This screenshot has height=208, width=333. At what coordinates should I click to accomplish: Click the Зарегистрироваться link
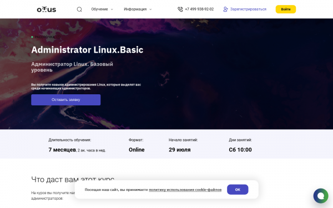pyautogui.click(x=248, y=9)
